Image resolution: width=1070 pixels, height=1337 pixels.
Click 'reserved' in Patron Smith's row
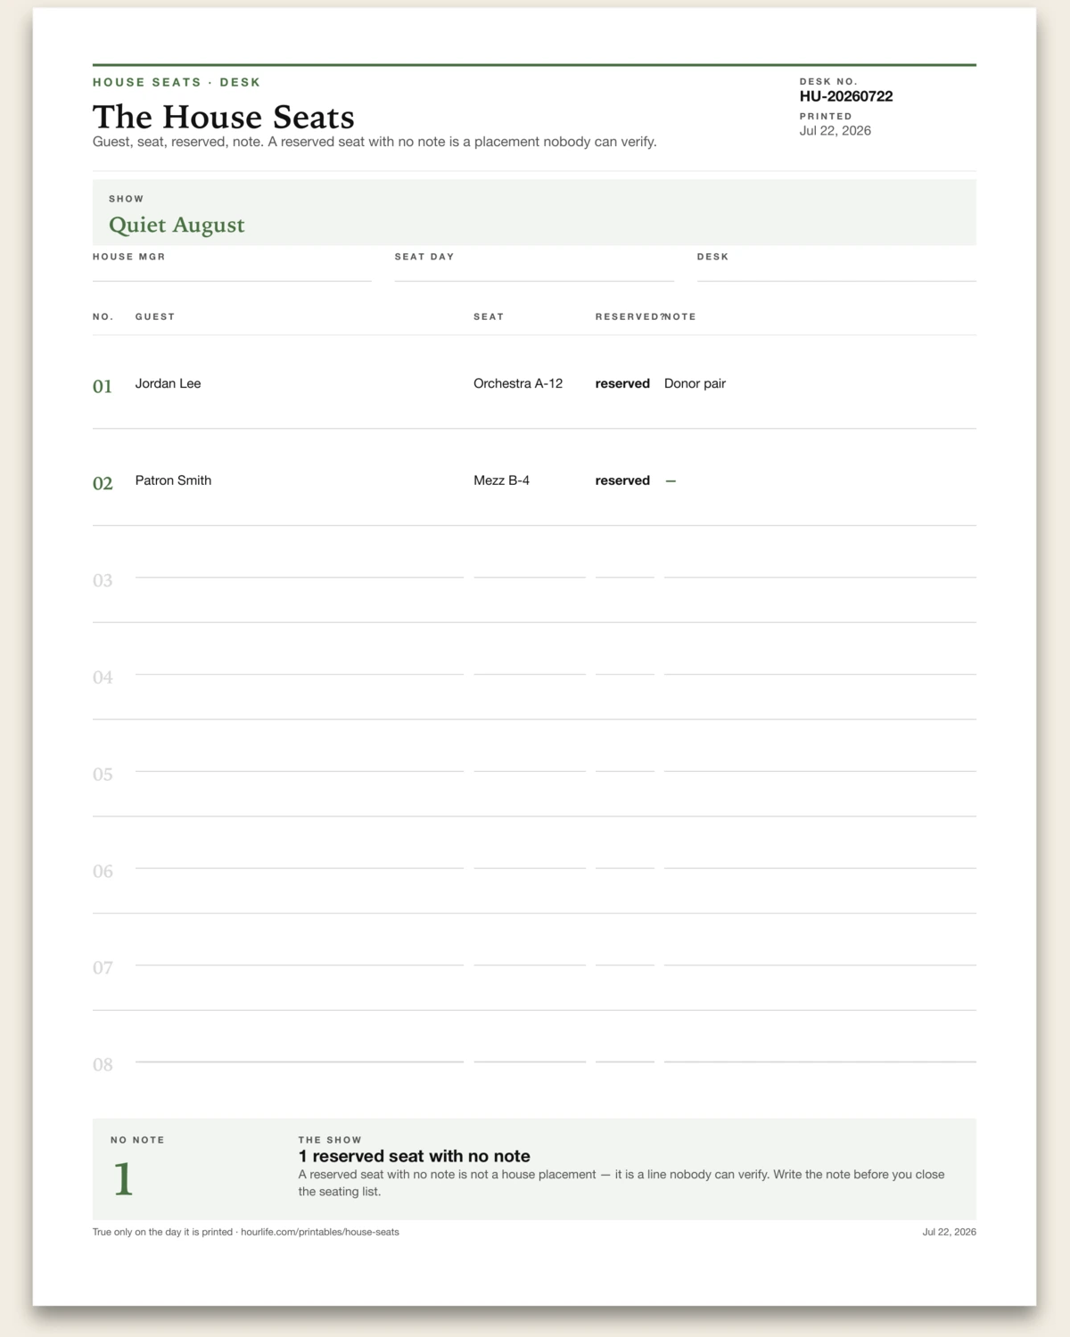click(x=622, y=480)
